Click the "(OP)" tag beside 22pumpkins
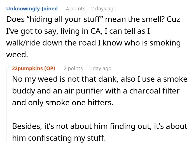Image resolution: width=196 pixels, height=146 pixels. coord(50,69)
